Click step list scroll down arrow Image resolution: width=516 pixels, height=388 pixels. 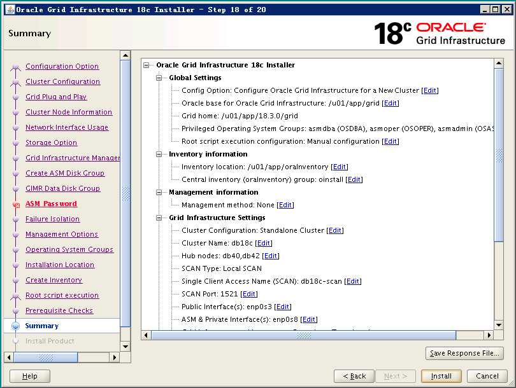click(x=125, y=346)
